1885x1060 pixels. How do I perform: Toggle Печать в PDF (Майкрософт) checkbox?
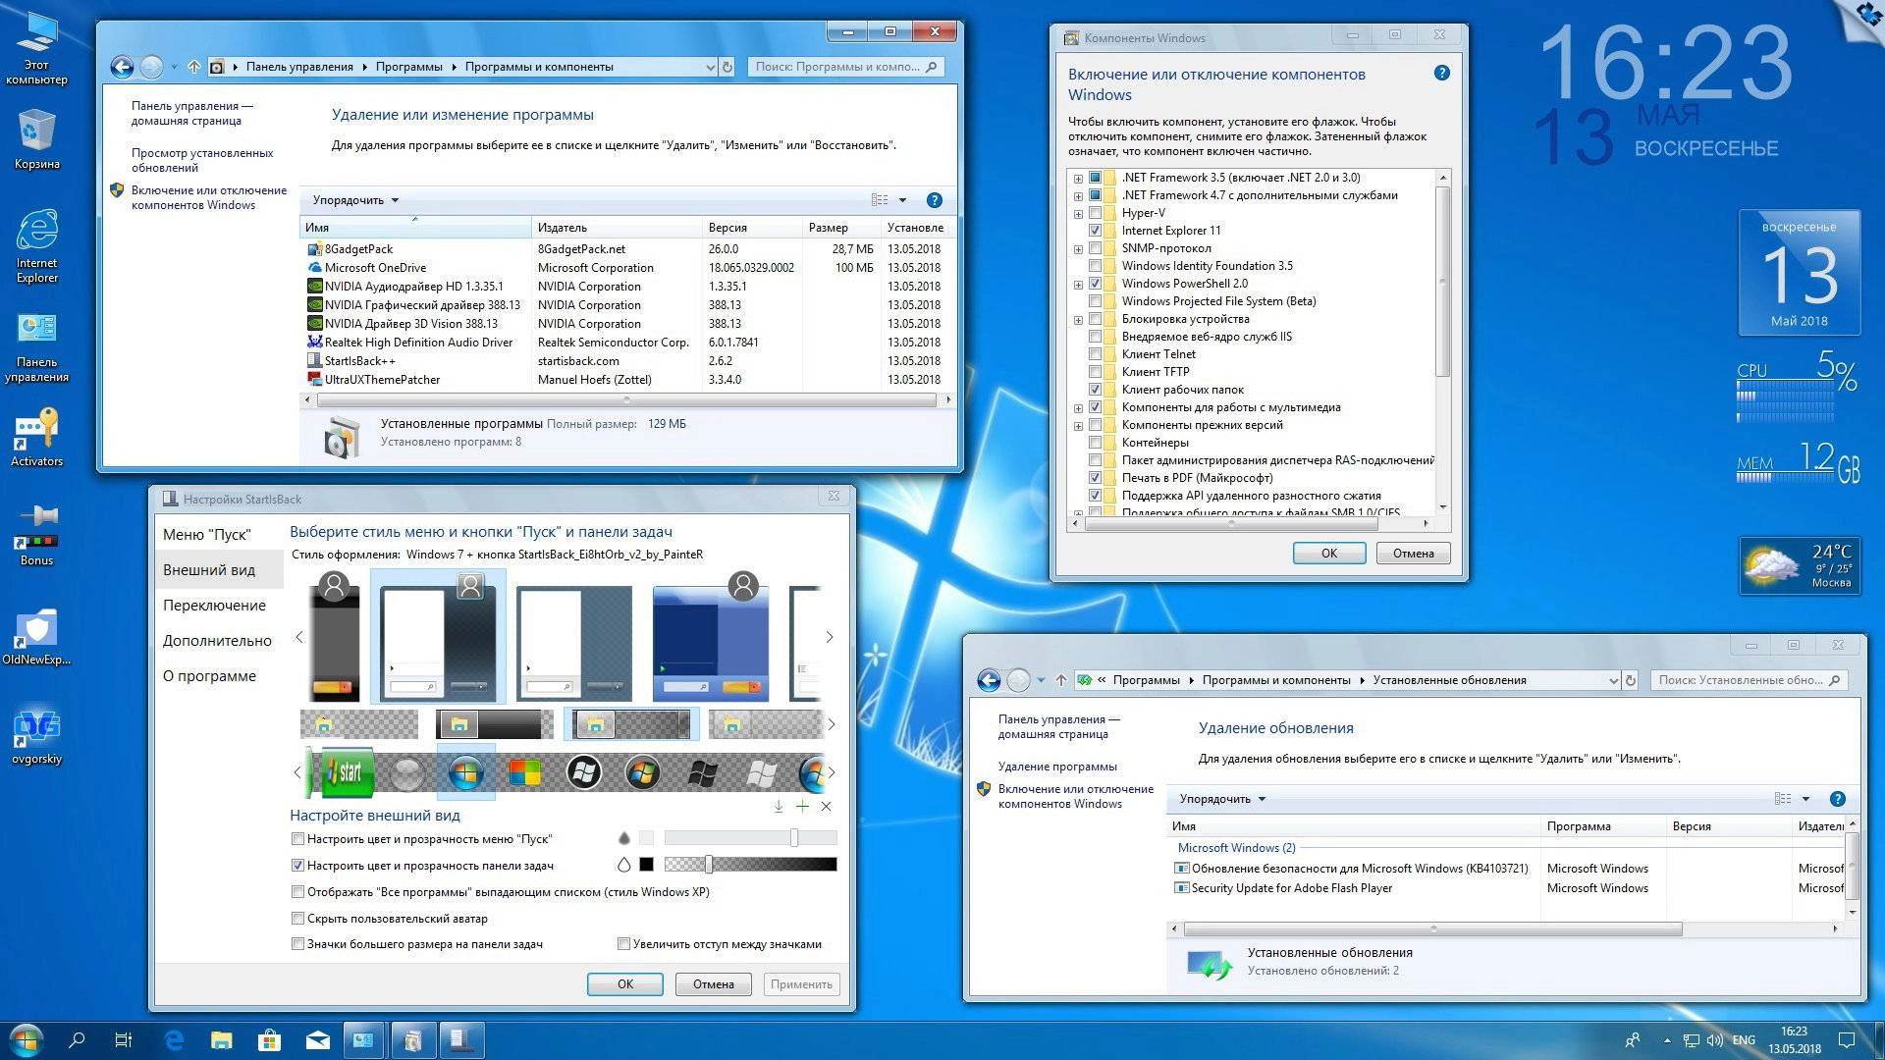pos(1096,478)
